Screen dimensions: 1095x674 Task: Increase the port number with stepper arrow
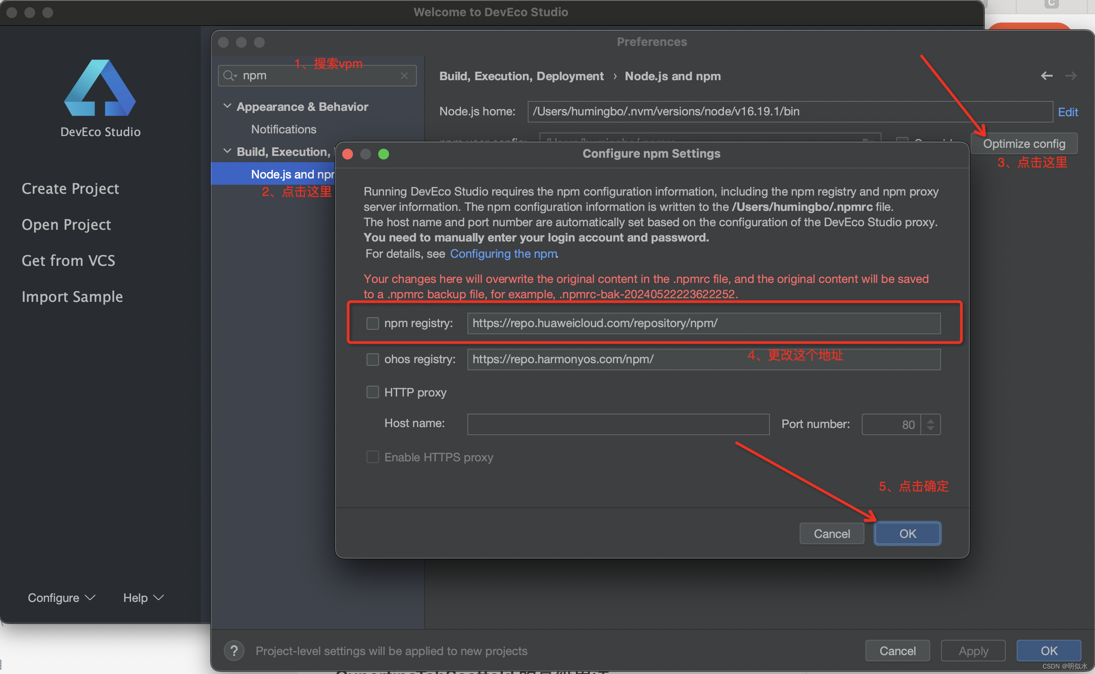(x=931, y=420)
